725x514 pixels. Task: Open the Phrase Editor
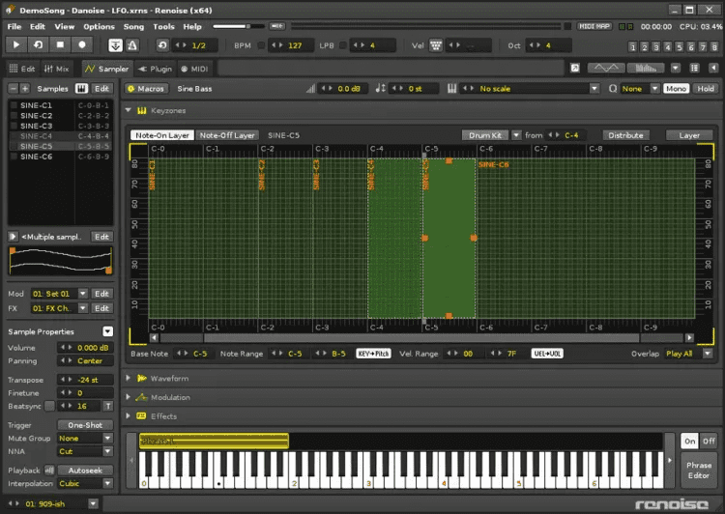[698, 471]
